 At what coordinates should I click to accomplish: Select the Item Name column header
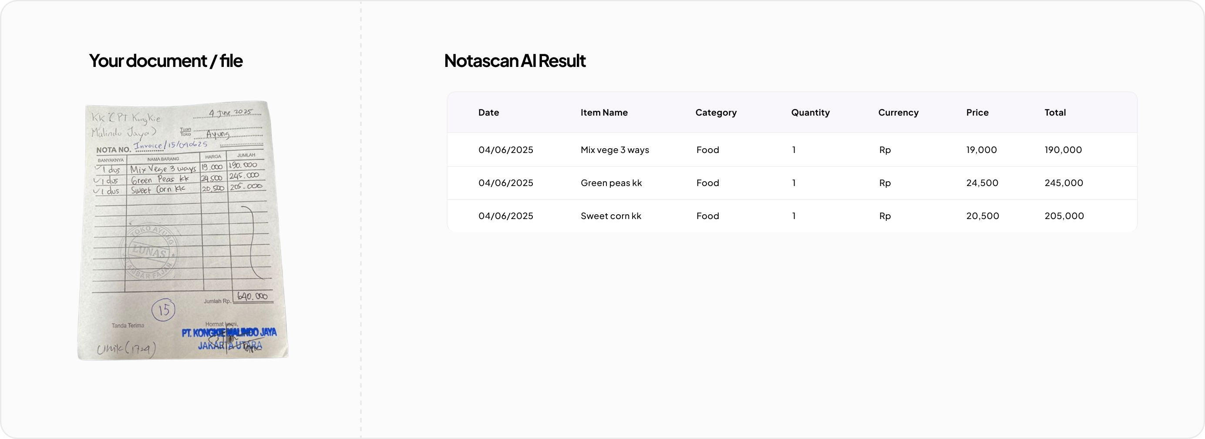604,113
